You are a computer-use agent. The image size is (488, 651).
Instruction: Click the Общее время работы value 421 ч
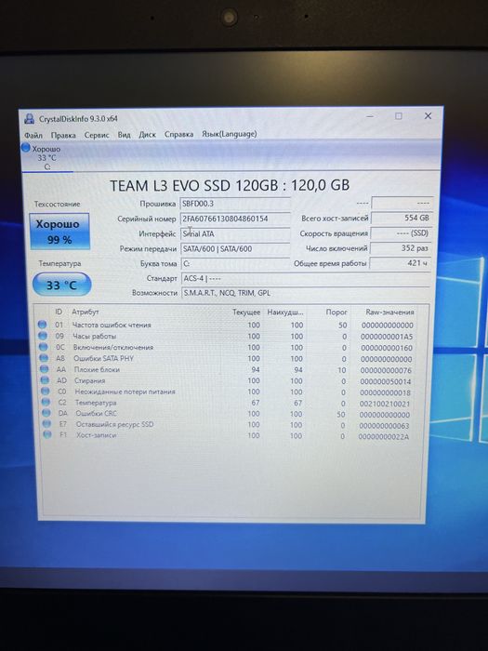click(401, 263)
